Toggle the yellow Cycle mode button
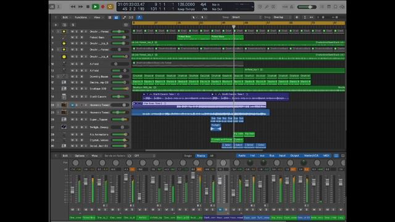395x222 pixels. coord(110,7)
